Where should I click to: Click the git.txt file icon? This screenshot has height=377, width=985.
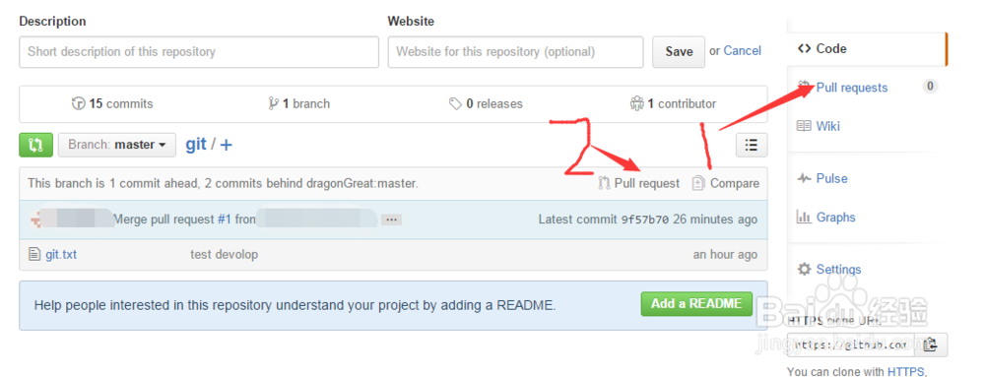click(34, 255)
